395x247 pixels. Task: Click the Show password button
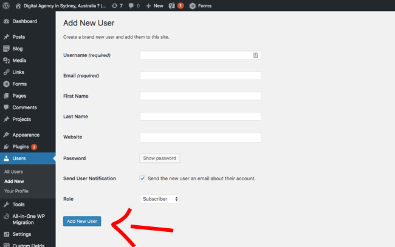160,158
